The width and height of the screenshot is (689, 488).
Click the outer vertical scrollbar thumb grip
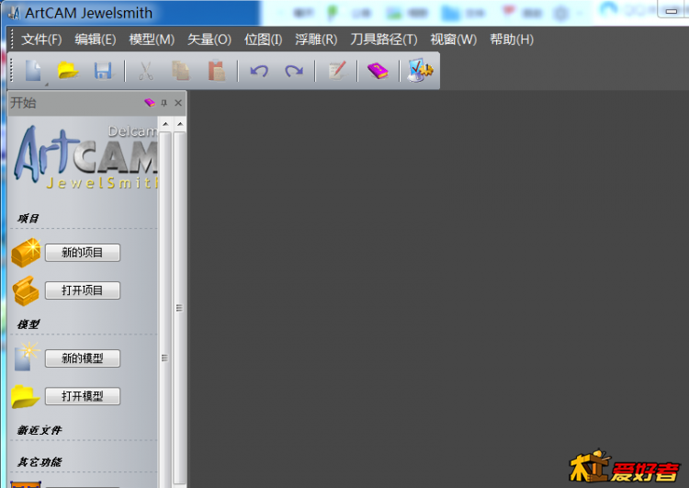[x=179, y=308]
